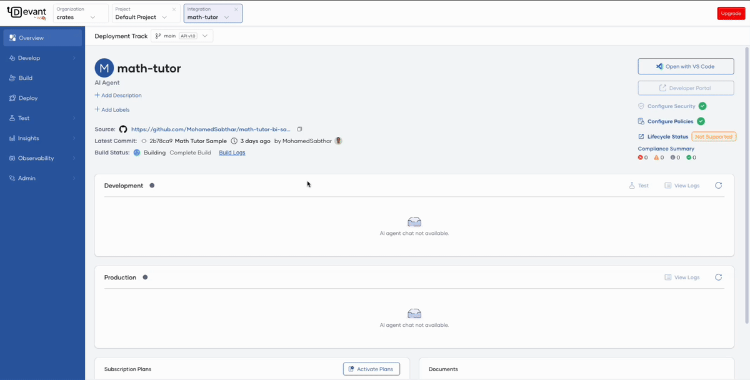Click the Activate Plans button

(371, 369)
